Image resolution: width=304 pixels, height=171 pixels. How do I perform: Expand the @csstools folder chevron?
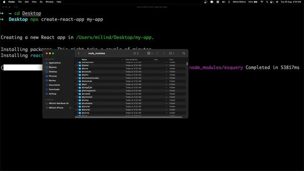click(77, 72)
